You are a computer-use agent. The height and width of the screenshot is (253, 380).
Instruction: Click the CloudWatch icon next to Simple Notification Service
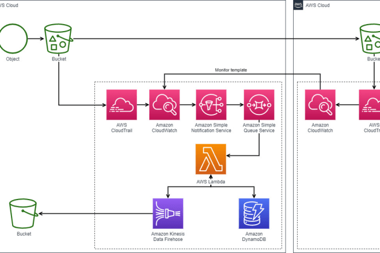coord(164,105)
